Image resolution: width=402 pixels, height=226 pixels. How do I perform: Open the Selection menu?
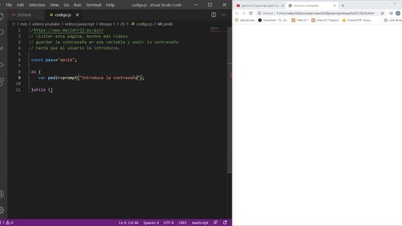coord(37,5)
